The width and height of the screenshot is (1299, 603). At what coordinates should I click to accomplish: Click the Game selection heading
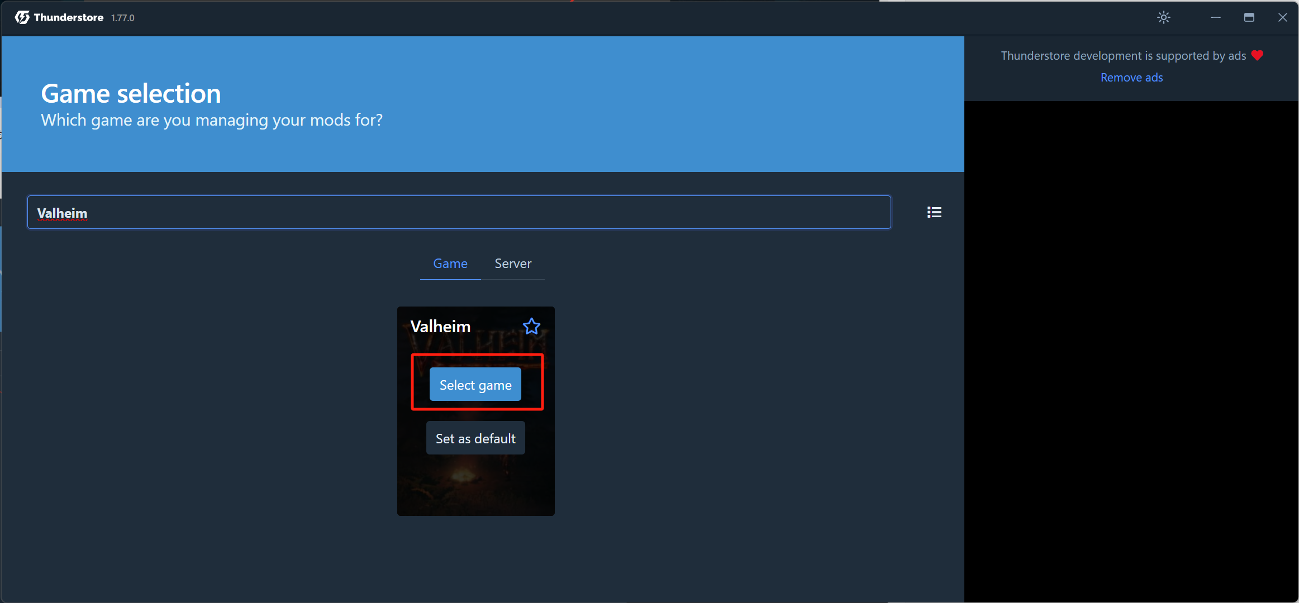131,93
